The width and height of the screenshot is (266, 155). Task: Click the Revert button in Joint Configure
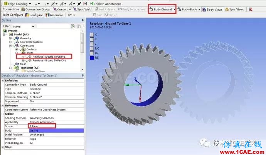(x=111, y=15)
